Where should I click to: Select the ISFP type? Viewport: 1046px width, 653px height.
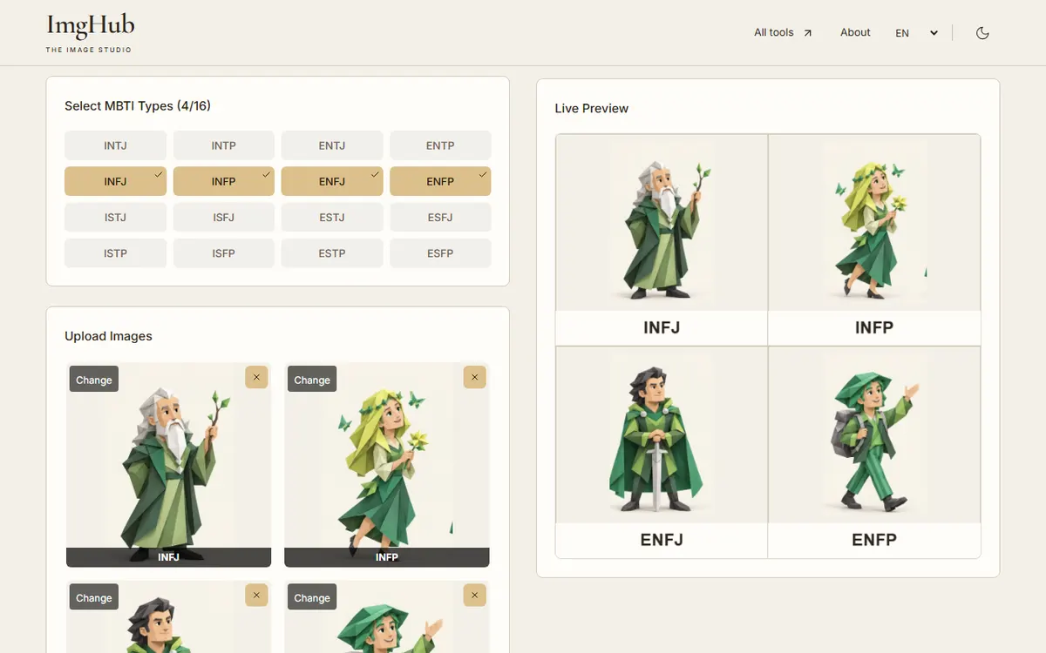[x=224, y=253]
